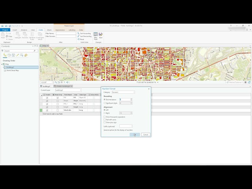Click the help question mark icon
This screenshot has height=189, width=252.
(x=231, y=26)
